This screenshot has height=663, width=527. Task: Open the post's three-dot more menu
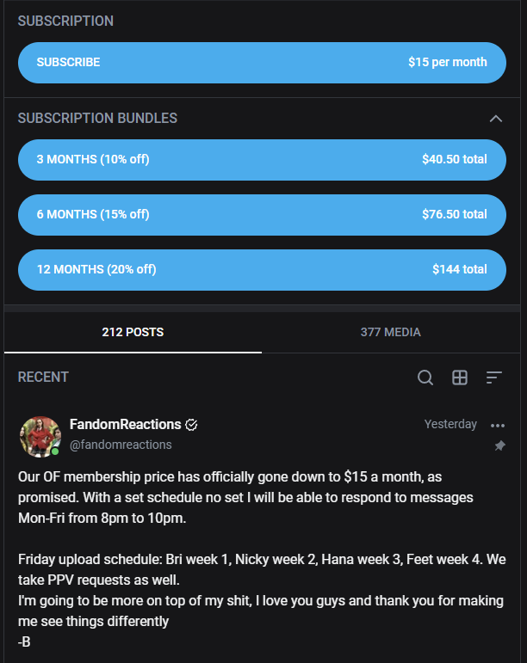(x=497, y=425)
